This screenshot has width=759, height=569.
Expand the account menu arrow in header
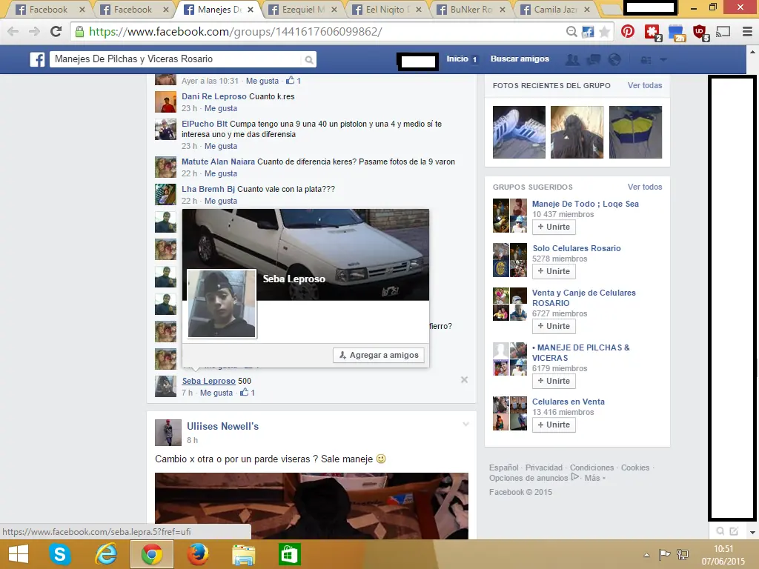click(x=663, y=60)
